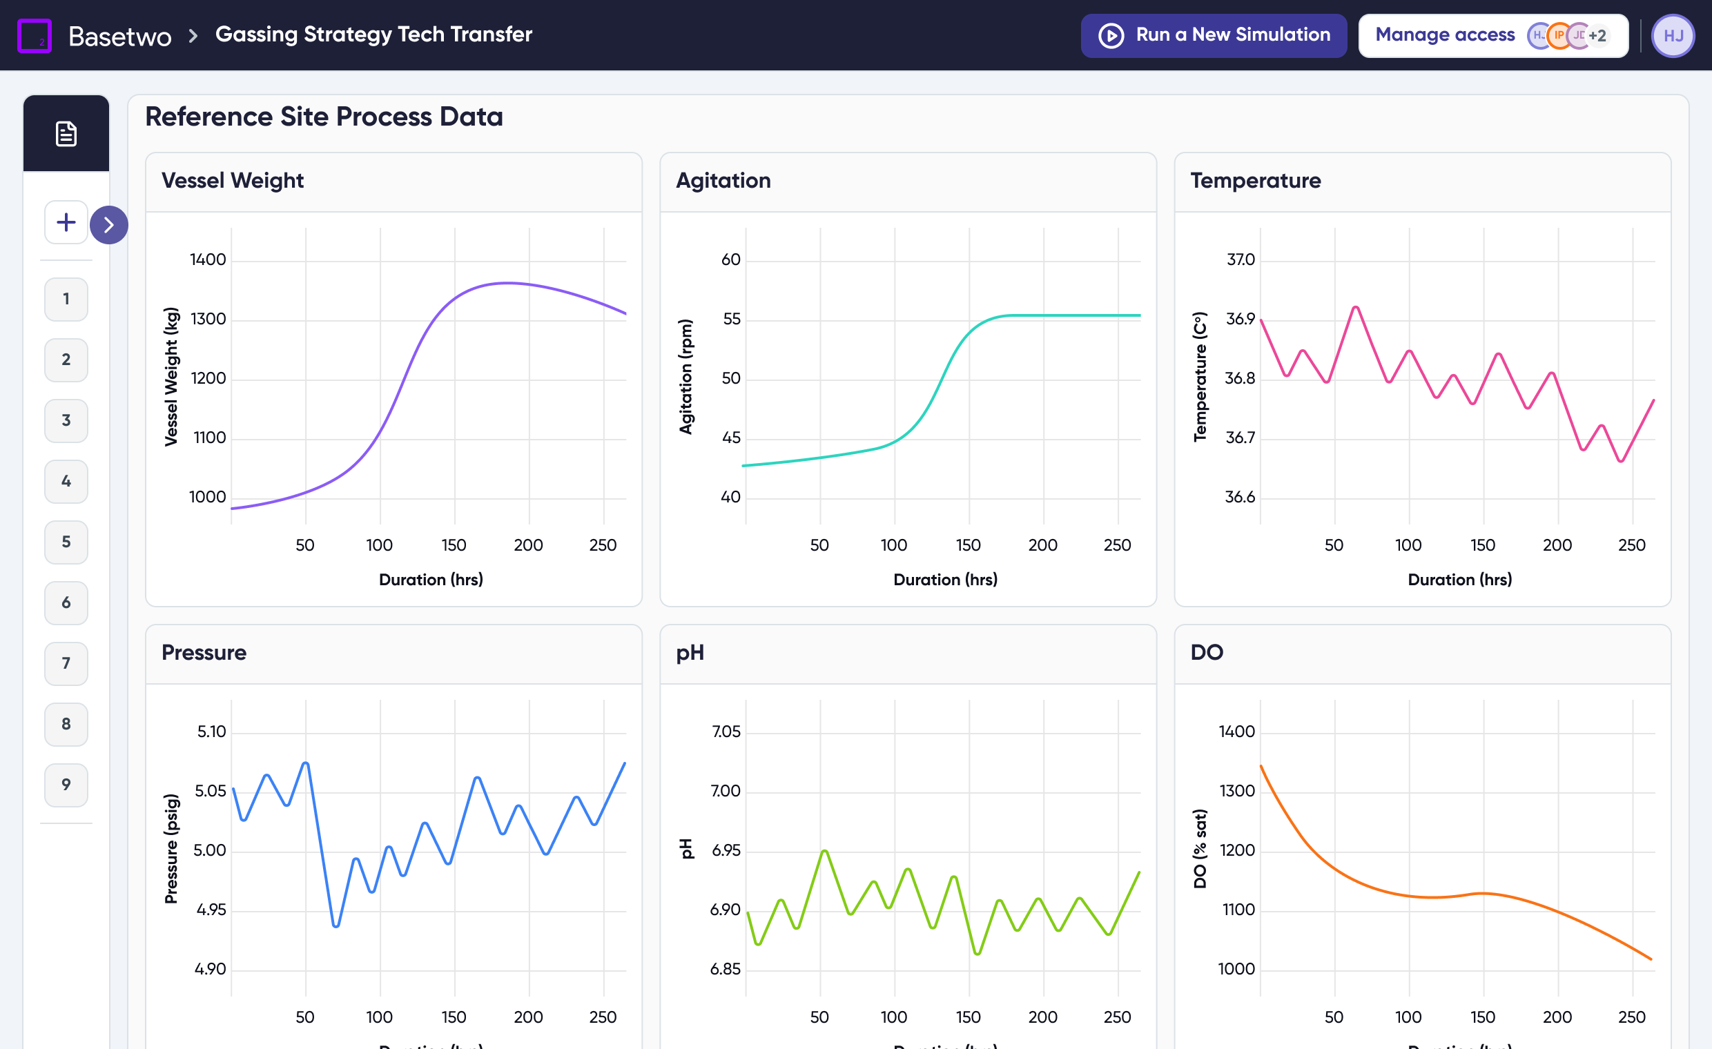Image resolution: width=1712 pixels, height=1049 pixels.
Task: Click Duration (hrs) label under Agitation chart
Action: coord(945,580)
